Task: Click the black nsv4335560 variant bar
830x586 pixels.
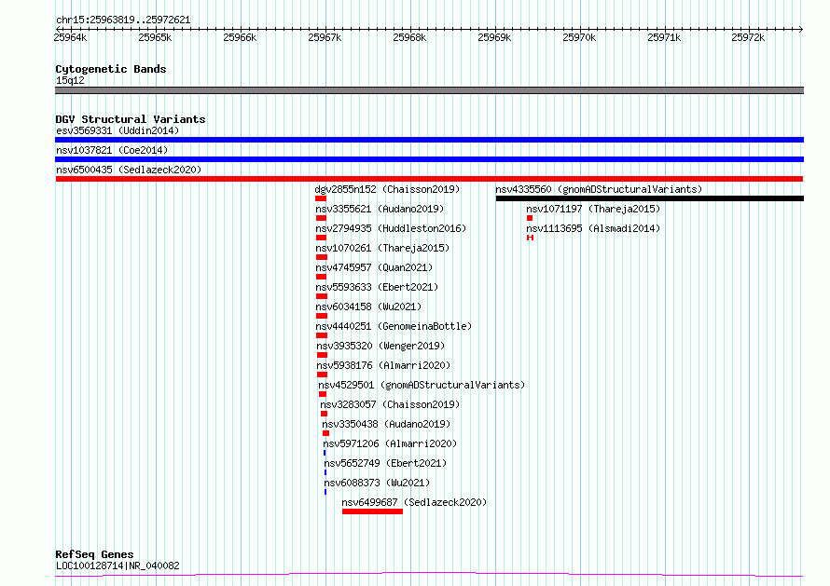Action: click(x=650, y=198)
